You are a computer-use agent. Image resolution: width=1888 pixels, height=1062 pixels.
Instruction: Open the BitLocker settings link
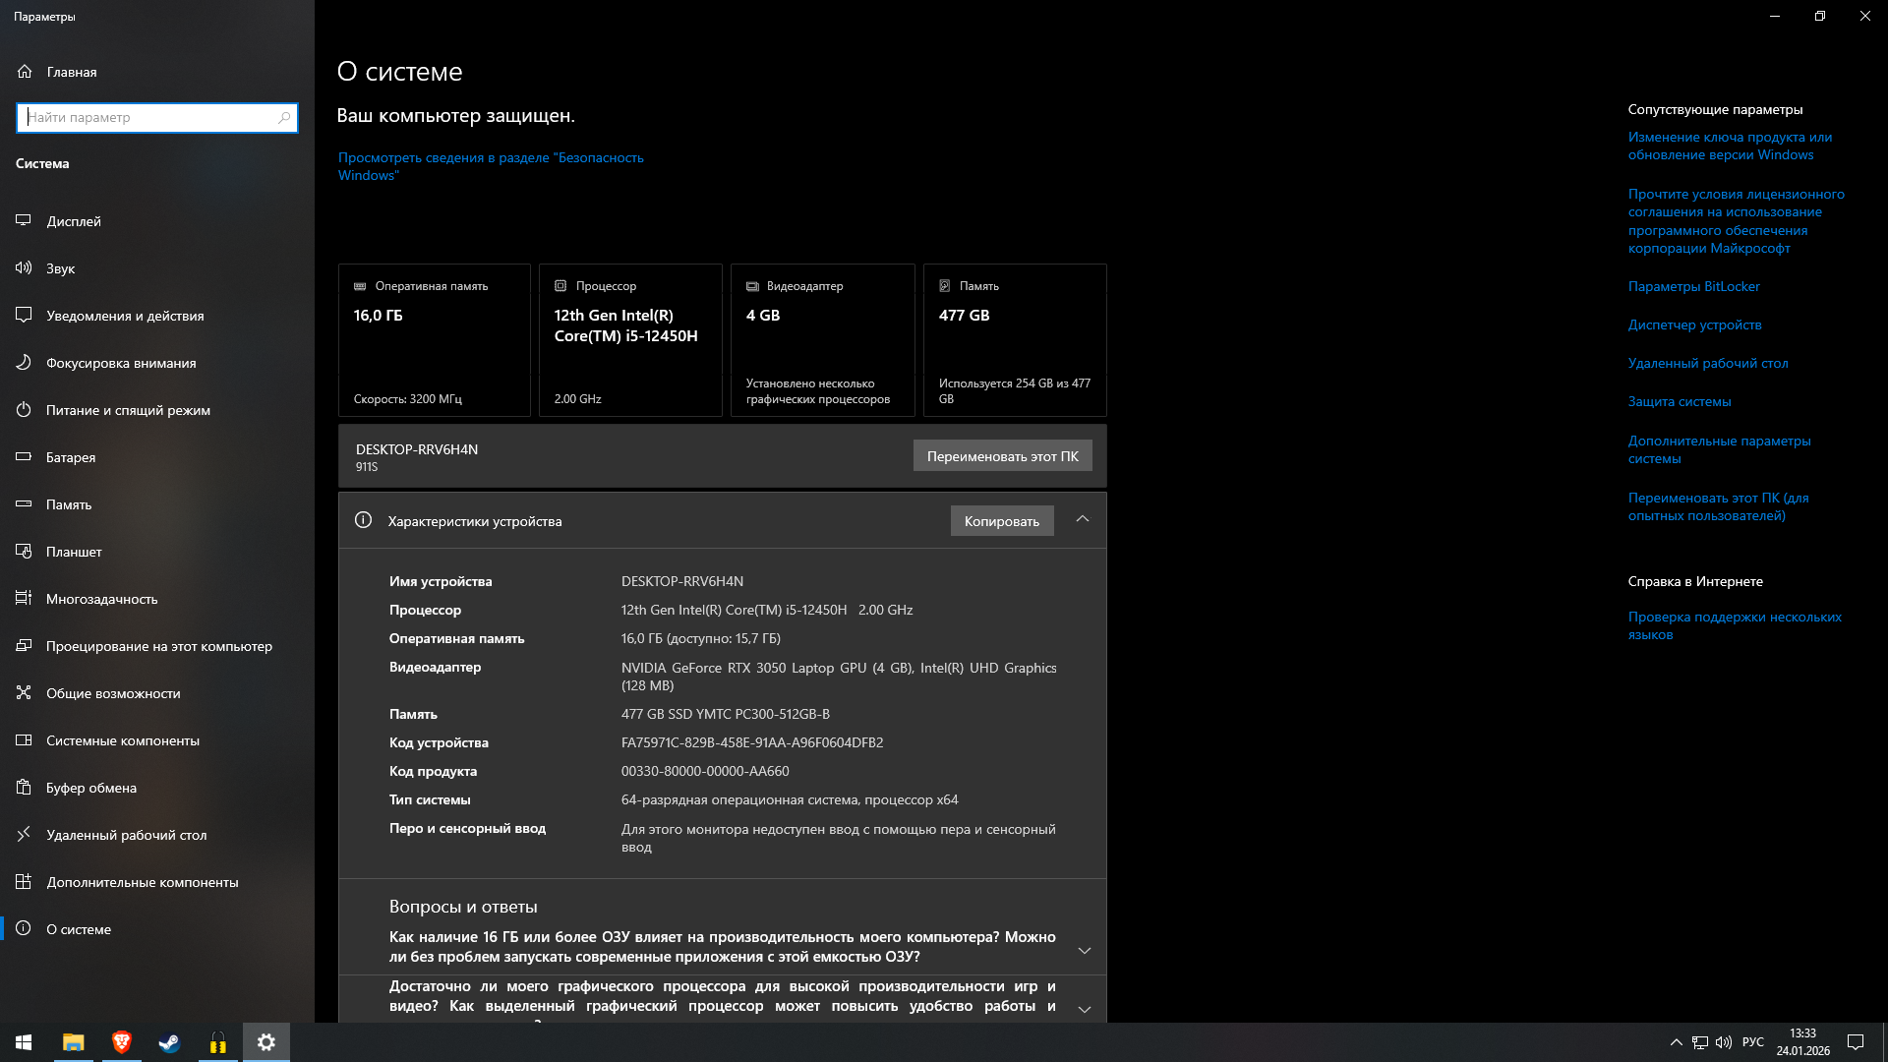click(x=1693, y=286)
